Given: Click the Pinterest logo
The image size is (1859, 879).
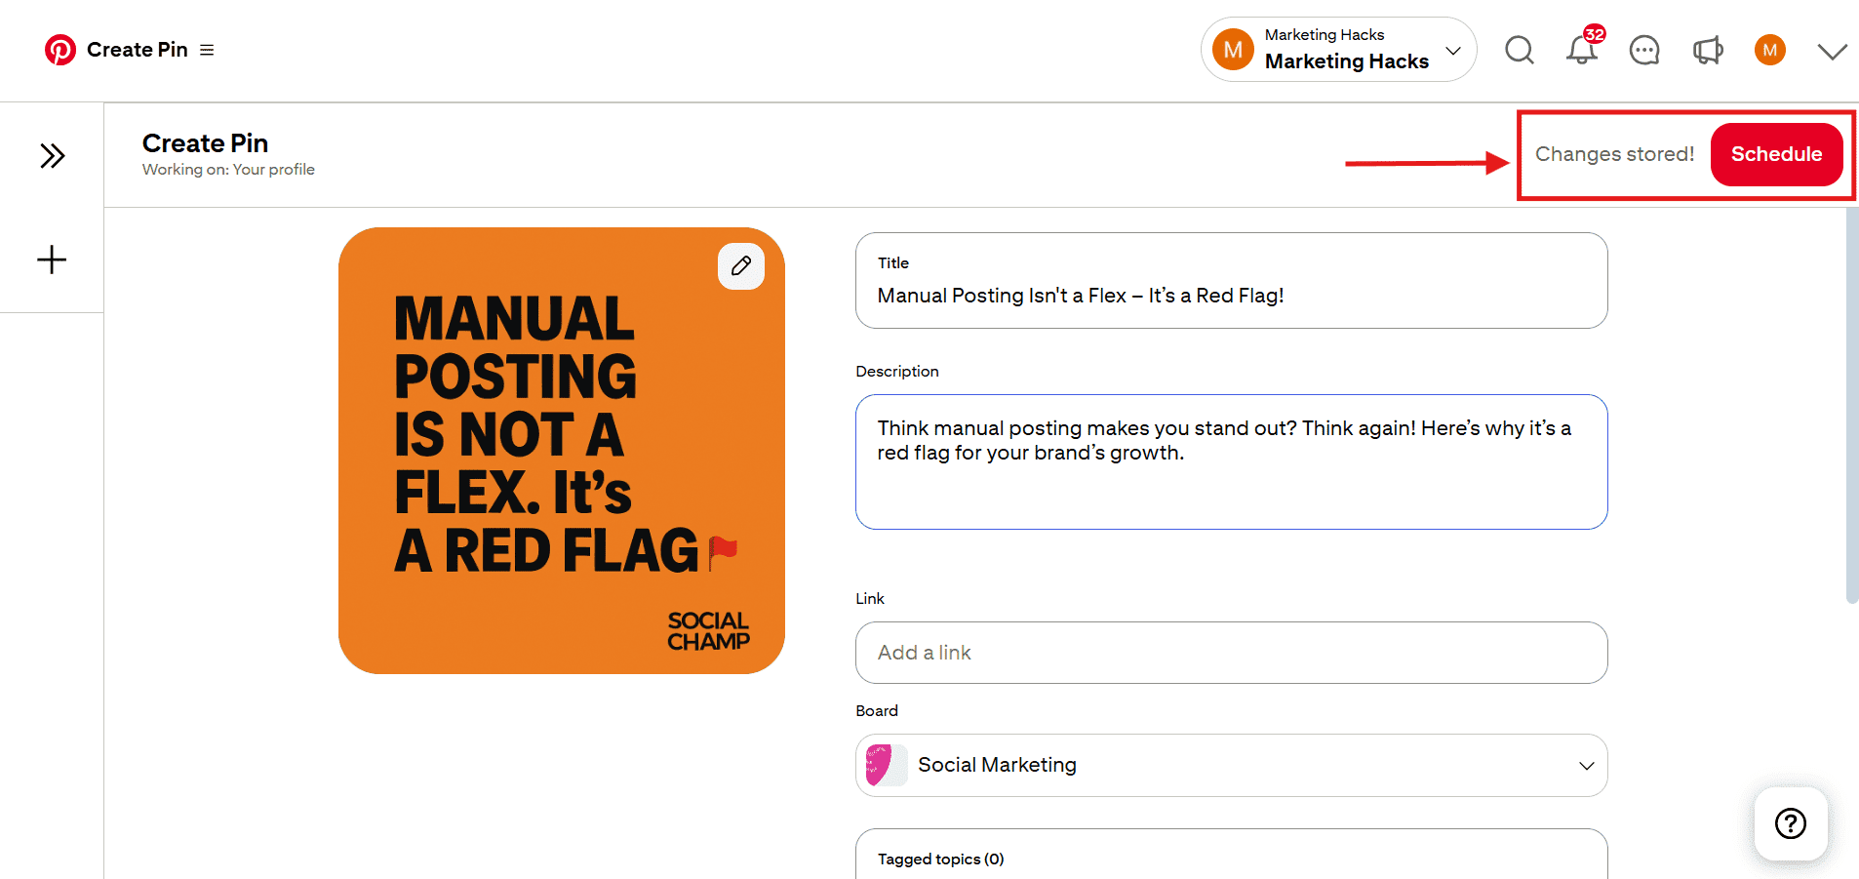Looking at the screenshot, I should click(x=59, y=49).
